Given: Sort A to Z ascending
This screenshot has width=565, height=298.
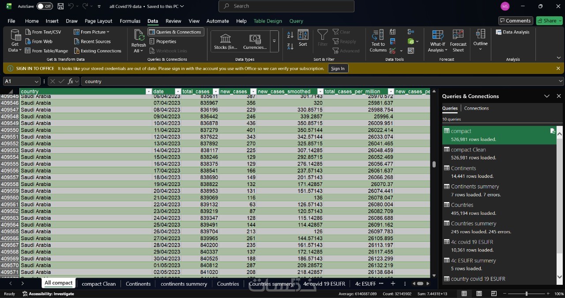Looking at the screenshot, I should coord(290,35).
